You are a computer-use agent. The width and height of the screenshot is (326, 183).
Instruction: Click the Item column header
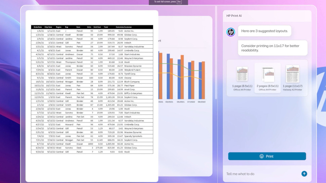point(78,27)
